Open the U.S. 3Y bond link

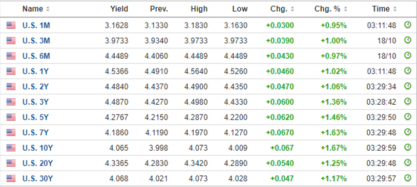point(36,102)
